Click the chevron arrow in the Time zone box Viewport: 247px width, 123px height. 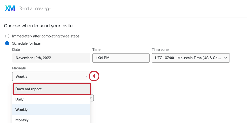(x=225, y=58)
